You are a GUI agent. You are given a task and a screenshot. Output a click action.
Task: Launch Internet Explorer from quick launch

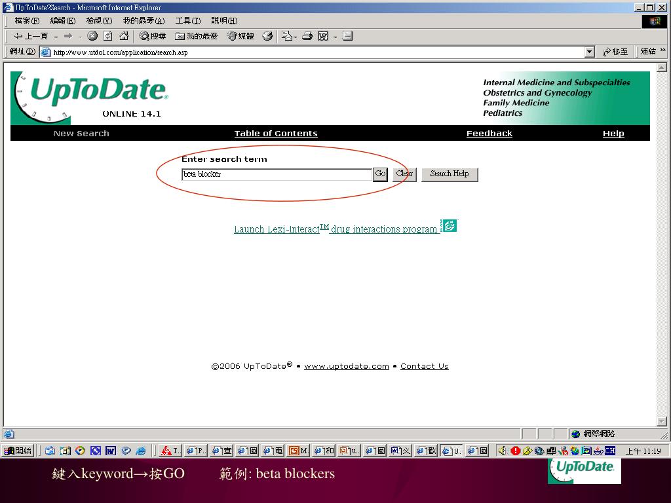pos(141,451)
